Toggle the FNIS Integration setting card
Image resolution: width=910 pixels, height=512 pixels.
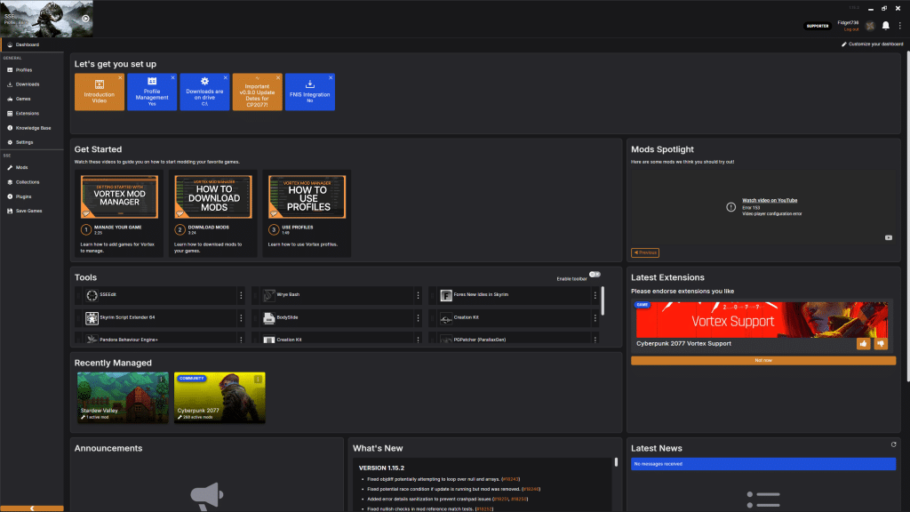[x=310, y=92]
